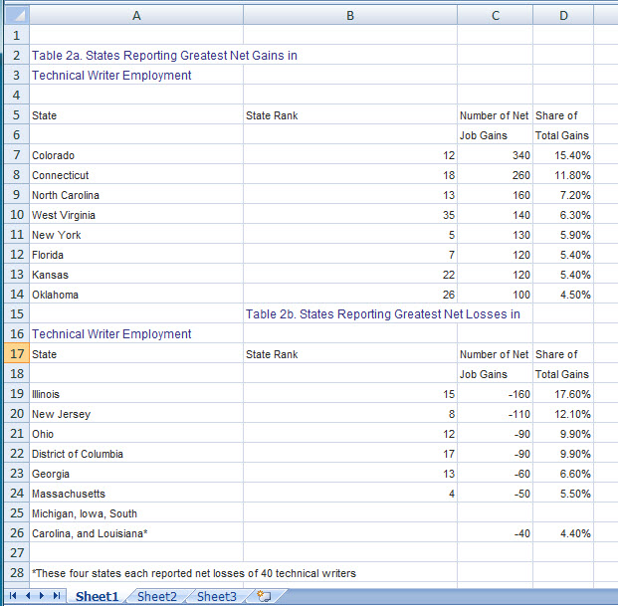Viewport: 618px width, 606px height.
Task: Click next sheet navigation arrow
Action: point(42,595)
